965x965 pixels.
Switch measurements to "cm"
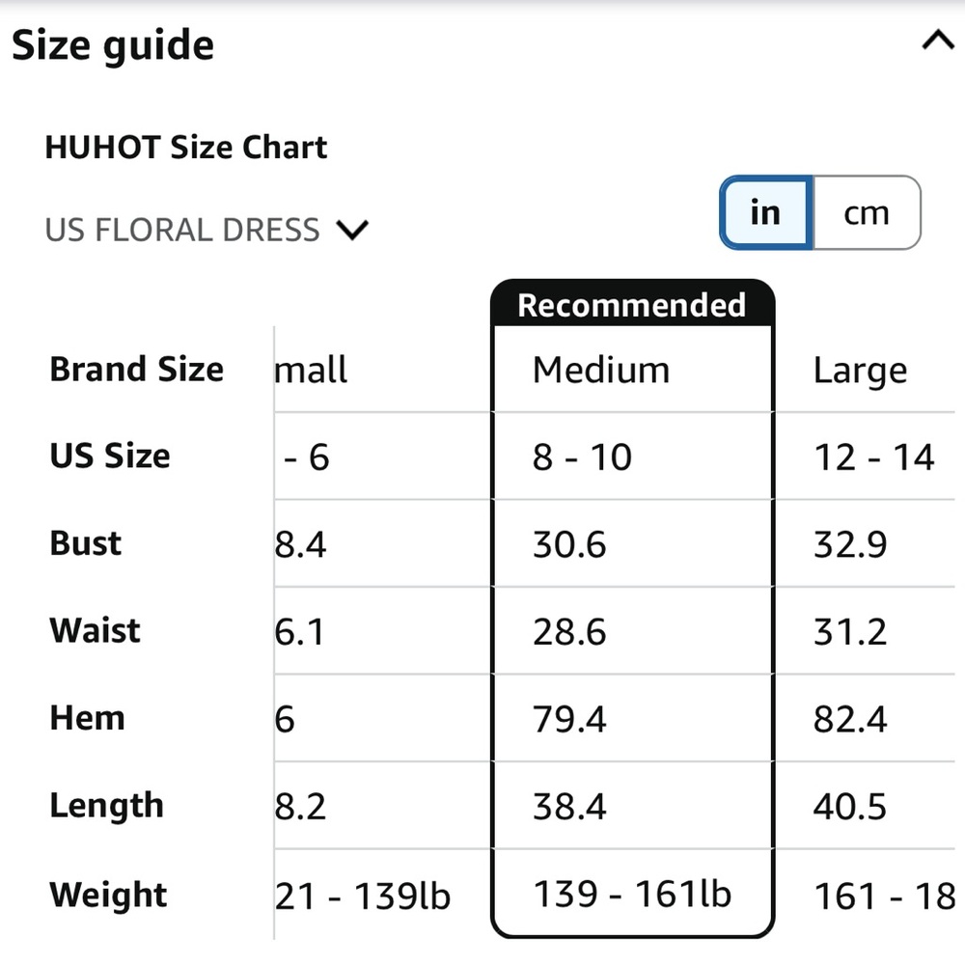pyautogui.click(x=867, y=212)
